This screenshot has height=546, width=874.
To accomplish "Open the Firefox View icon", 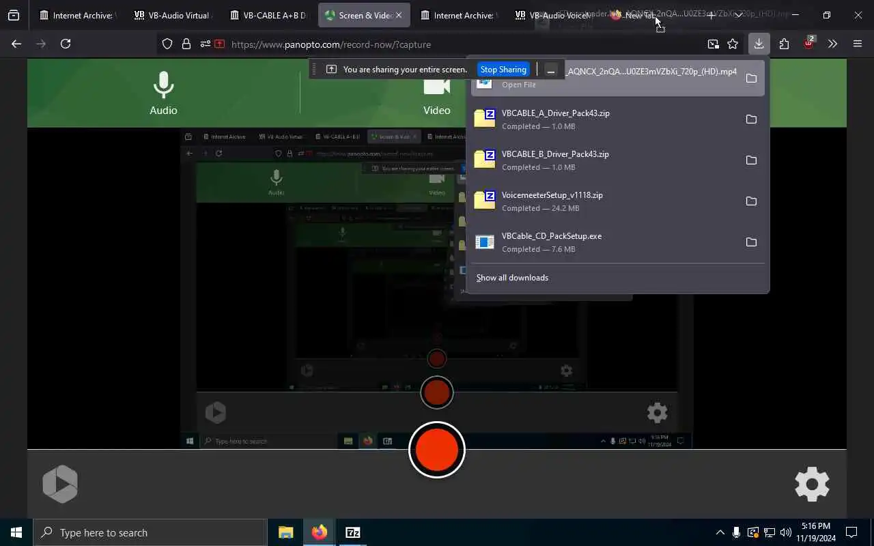I will [x=14, y=15].
